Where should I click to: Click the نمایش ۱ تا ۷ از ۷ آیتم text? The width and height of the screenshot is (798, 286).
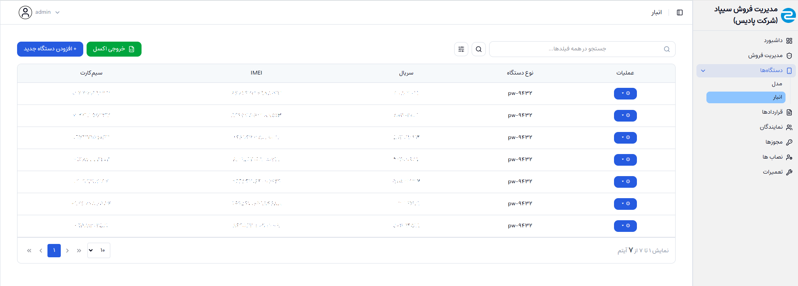643,250
